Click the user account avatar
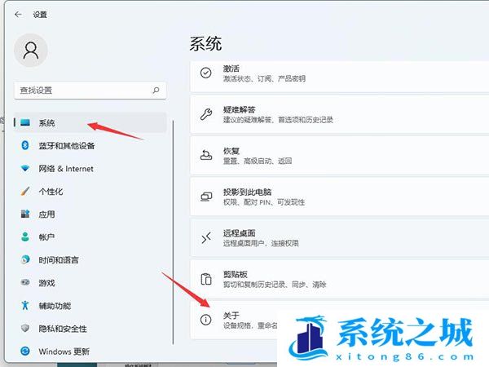 (x=31, y=51)
